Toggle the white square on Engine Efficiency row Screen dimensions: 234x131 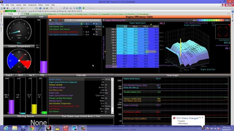(94, 24)
